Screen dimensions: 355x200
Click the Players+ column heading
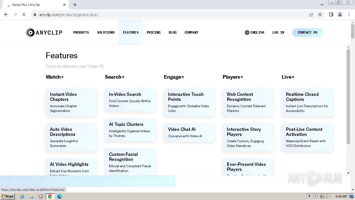pos(233,77)
